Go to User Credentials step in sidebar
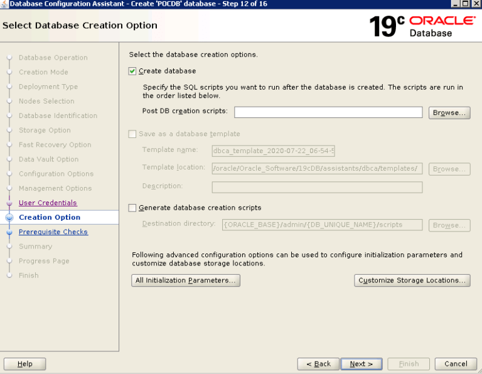Image resolution: width=482 pixels, height=374 pixels. click(x=48, y=203)
